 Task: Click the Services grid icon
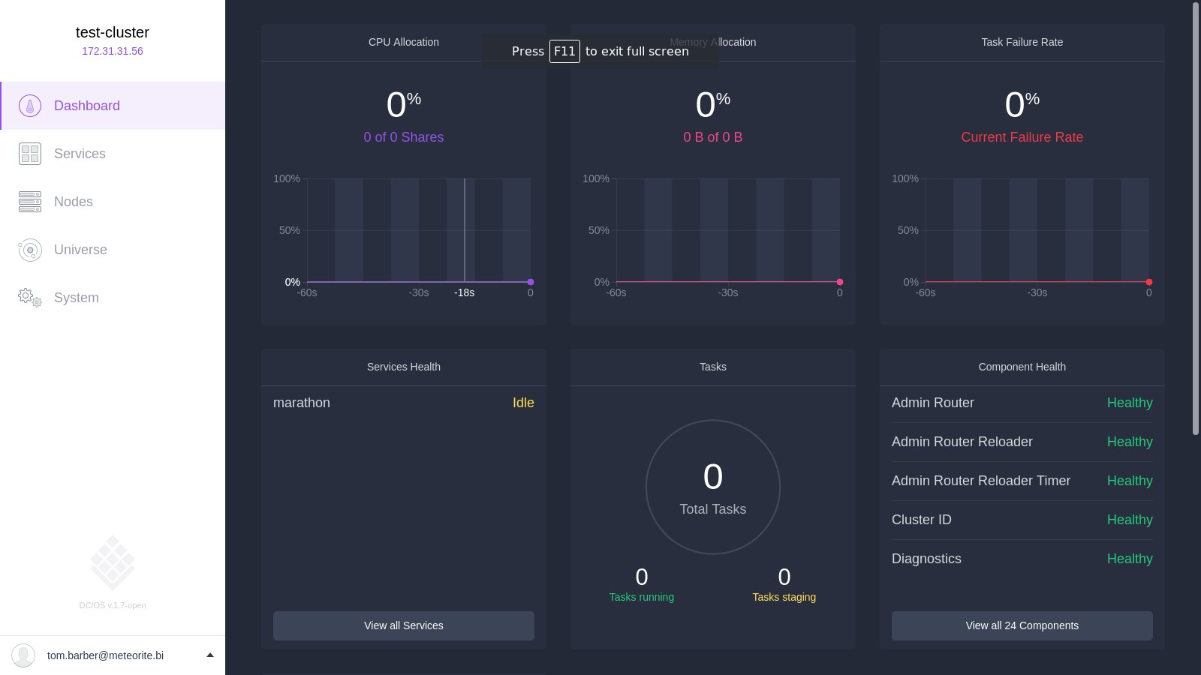[30, 154]
